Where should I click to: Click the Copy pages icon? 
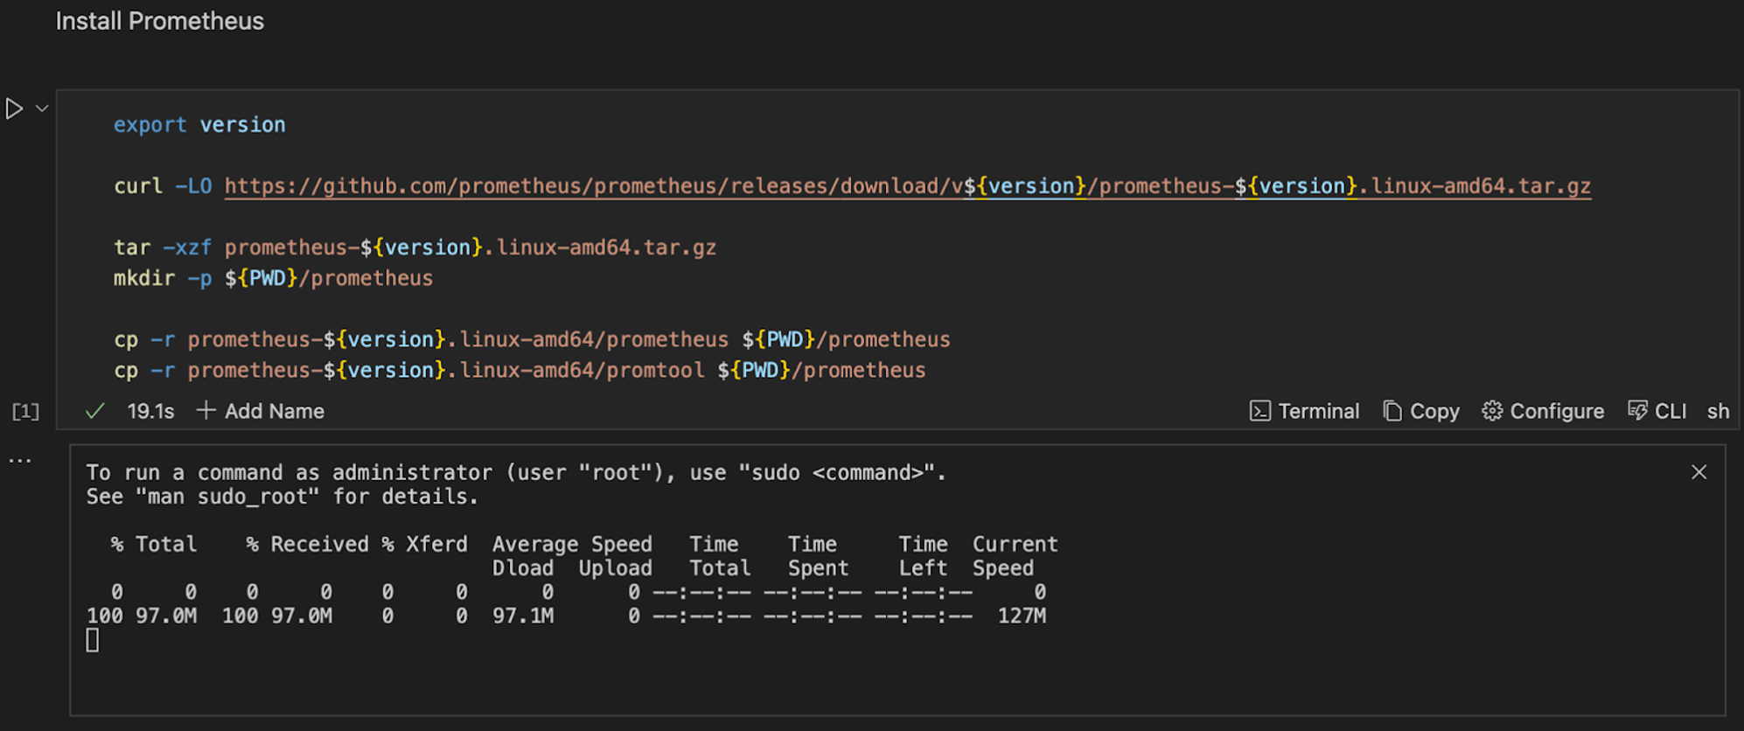pos(1392,411)
